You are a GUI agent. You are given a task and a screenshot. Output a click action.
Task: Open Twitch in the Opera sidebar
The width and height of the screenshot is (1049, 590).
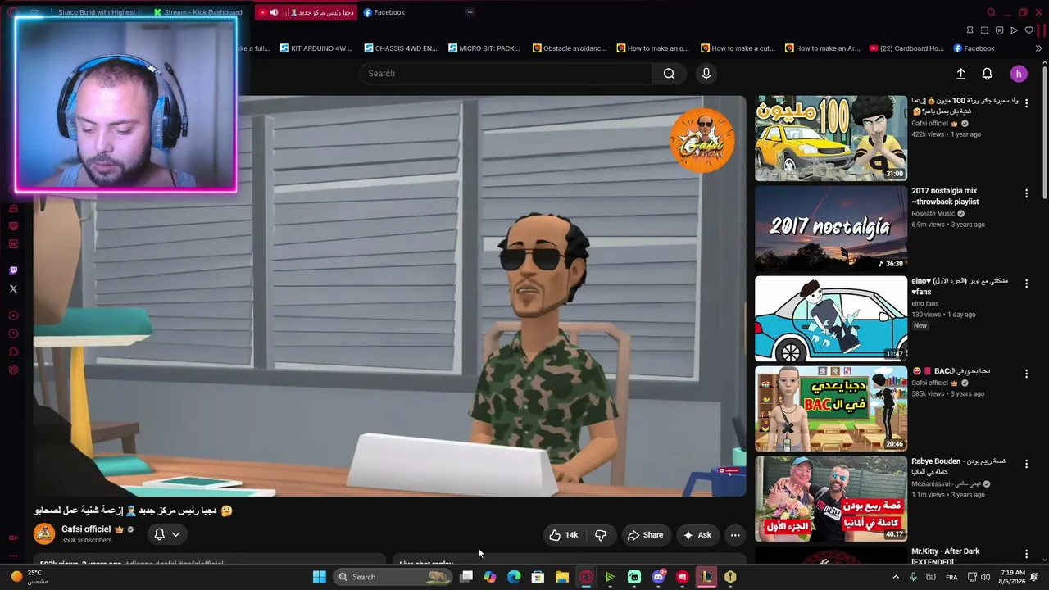(x=13, y=270)
